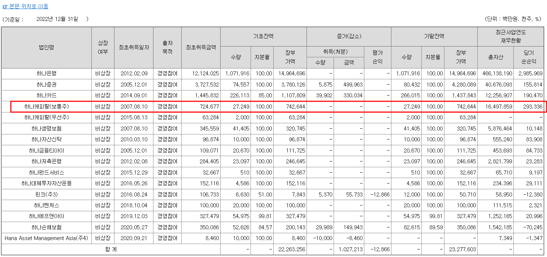The image size is (547, 257).
Task: Click net income 83,908 for 하나자산신탁
Action: coord(534,139)
